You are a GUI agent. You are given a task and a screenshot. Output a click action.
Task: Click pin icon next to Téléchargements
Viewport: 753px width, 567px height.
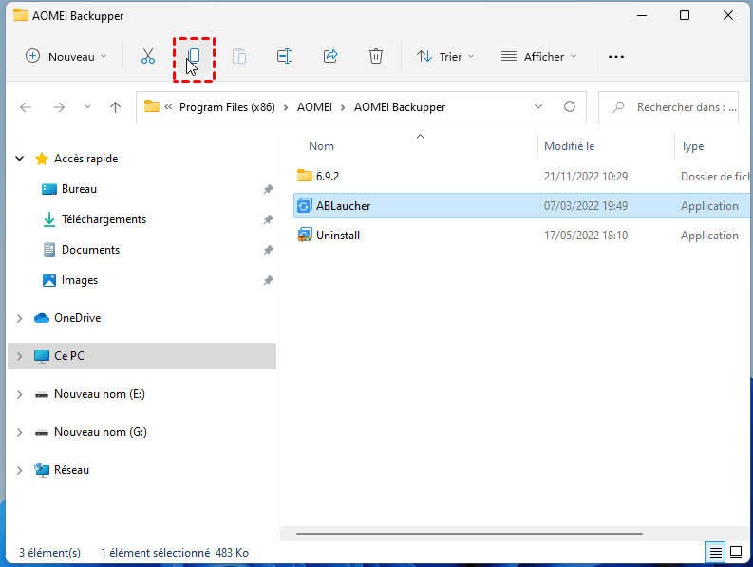pyautogui.click(x=268, y=219)
